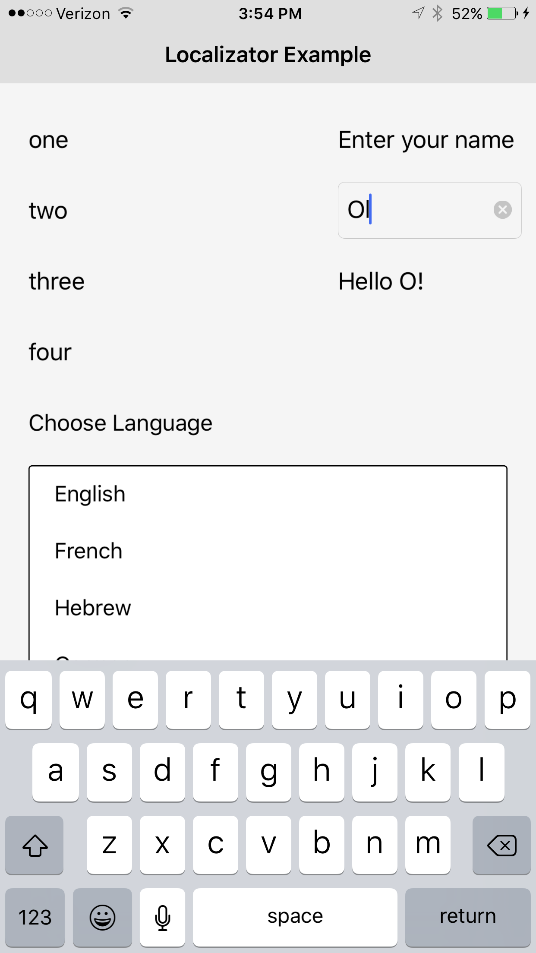Tap the backspace delete key

tap(501, 845)
